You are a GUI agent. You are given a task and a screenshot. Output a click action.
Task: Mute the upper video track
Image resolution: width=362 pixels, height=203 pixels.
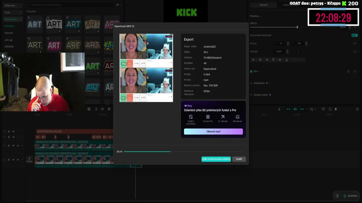[x=18, y=145]
